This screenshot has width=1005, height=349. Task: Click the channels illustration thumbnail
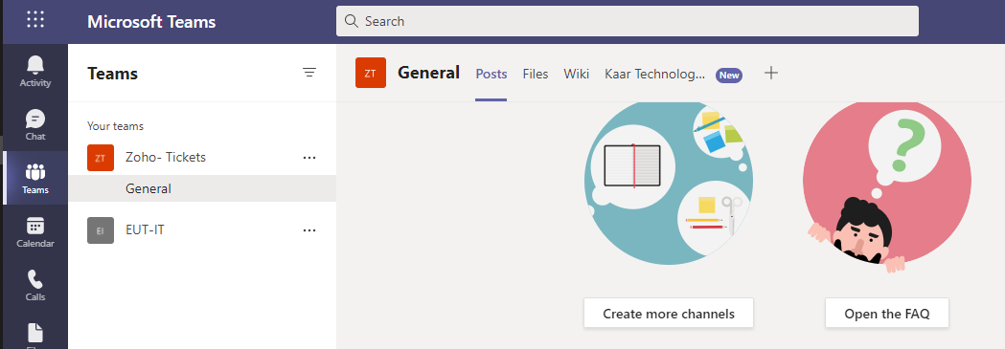tap(669, 184)
